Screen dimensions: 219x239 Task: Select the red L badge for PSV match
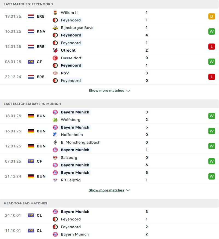point(212,77)
